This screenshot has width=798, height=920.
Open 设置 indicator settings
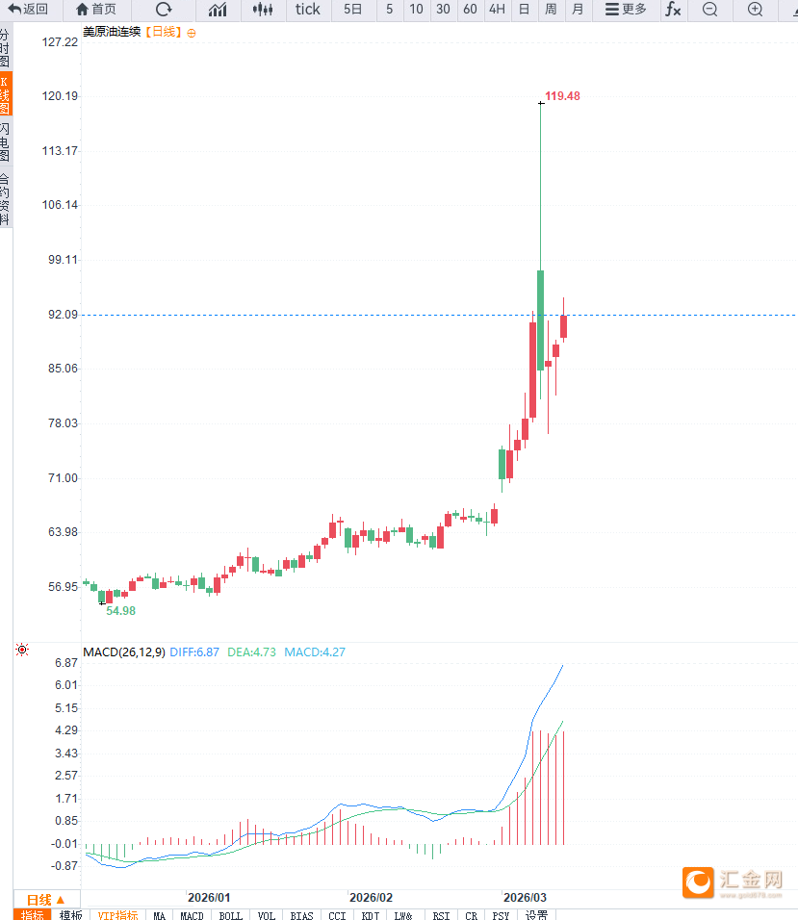pos(536,915)
